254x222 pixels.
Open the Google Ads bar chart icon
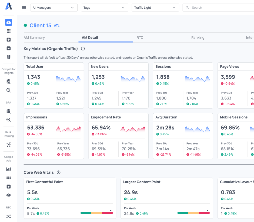click(8, 169)
